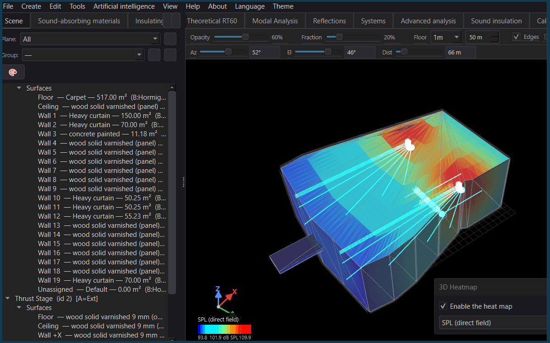Click the Az value field showing 52°
This screenshot has height=343, width=550.
(x=264, y=52)
